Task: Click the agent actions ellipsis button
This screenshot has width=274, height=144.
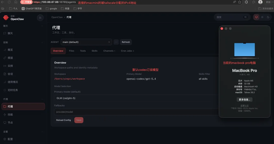Action: (x=116, y=42)
